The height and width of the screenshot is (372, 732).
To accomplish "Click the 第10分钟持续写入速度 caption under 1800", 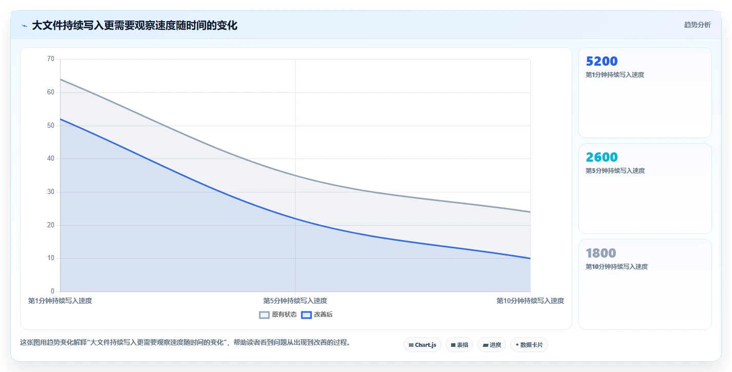I will tap(617, 267).
